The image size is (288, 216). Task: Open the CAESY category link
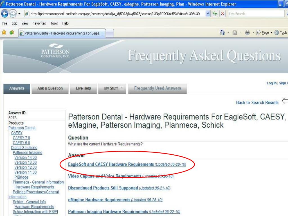pos(17,133)
